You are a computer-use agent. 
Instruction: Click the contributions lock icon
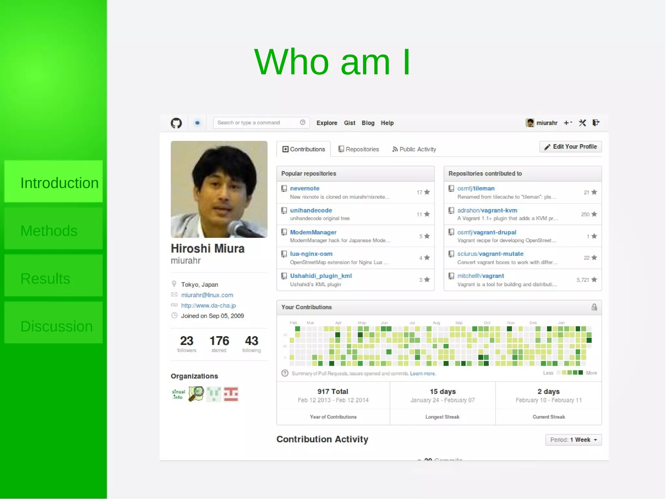(x=594, y=307)
